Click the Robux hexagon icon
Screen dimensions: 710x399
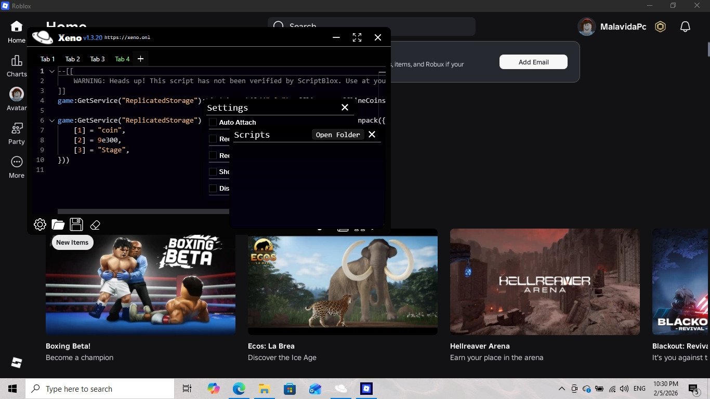660,26
